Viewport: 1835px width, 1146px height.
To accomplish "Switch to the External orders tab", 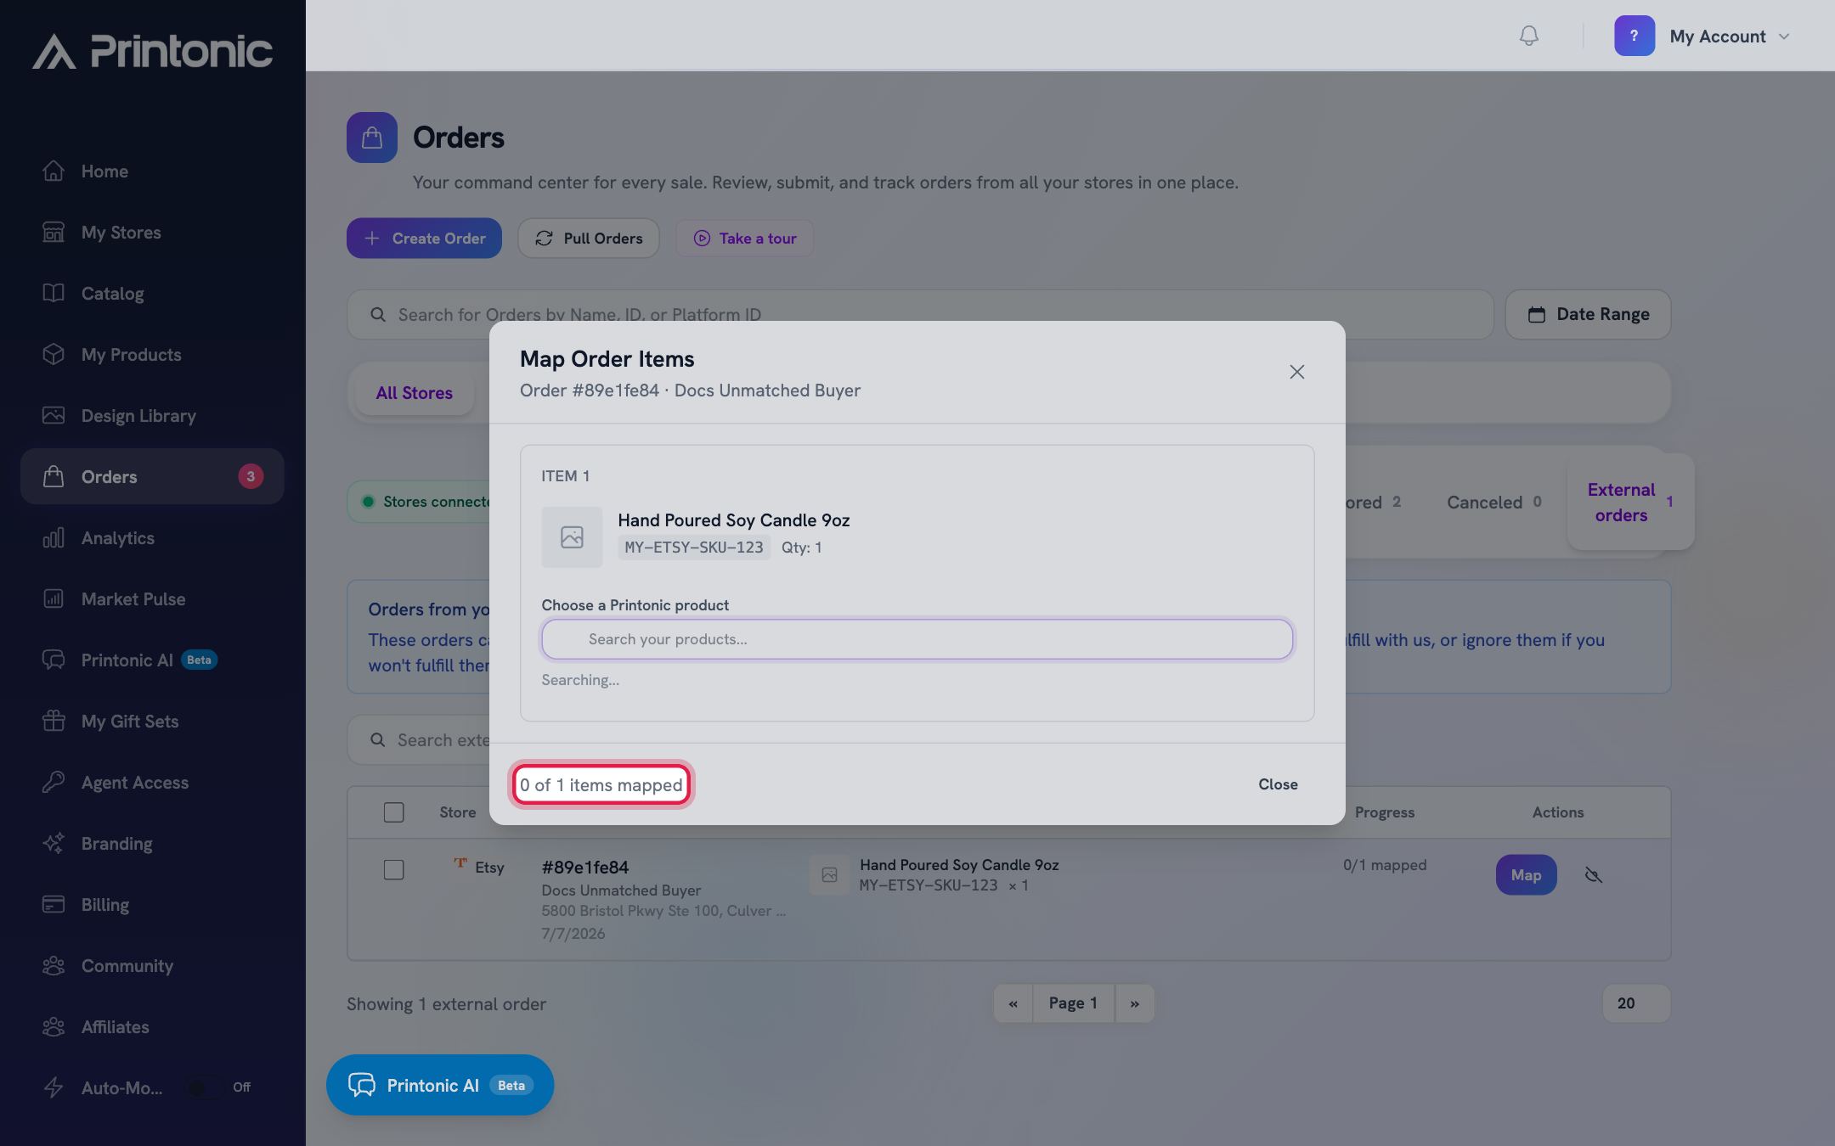I will 1630,502.
